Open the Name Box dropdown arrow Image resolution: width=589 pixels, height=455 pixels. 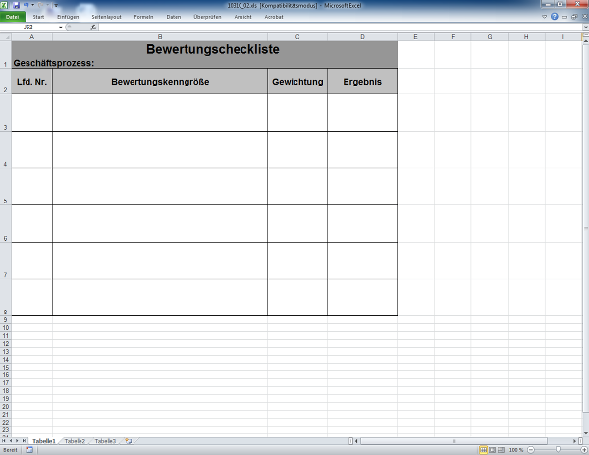click(61, 27)
